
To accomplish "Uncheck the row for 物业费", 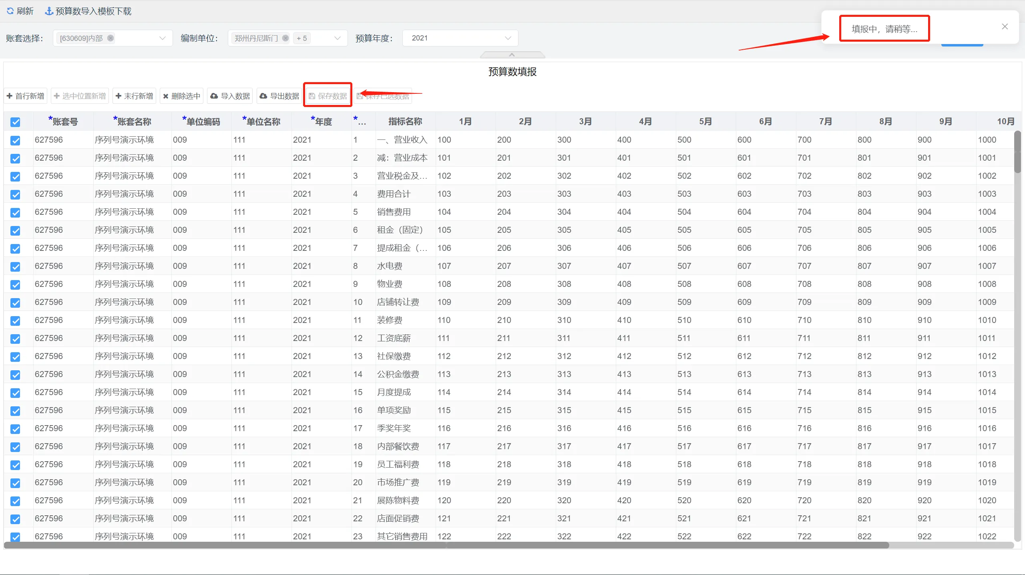I will [x=15, y=284].
